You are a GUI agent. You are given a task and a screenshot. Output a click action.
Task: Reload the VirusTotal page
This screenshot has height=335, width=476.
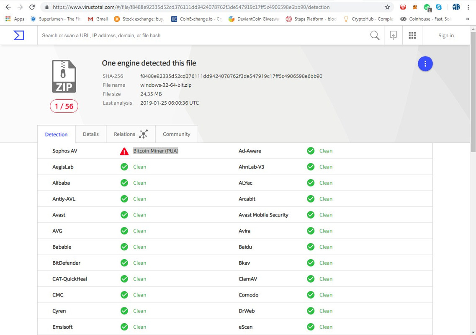(x=32, y=7)
